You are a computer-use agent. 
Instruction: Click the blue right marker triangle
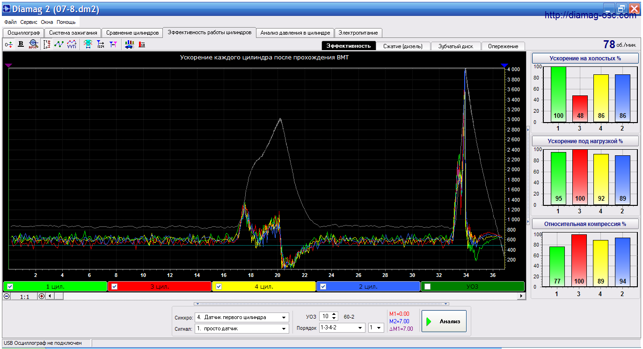[x=504, y=65]
